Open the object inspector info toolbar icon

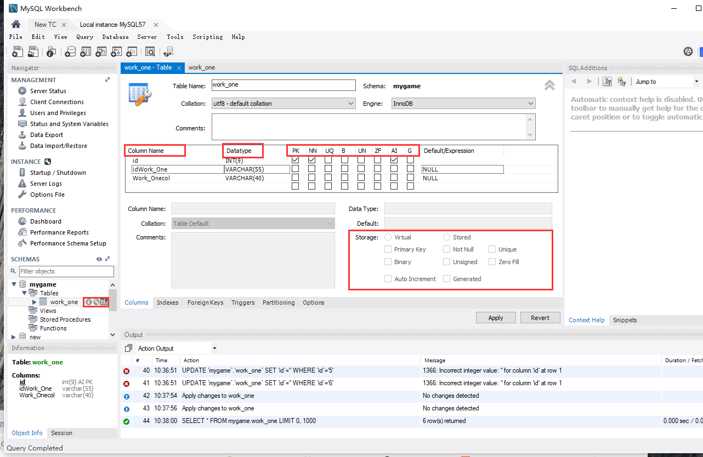coord(51,52)
